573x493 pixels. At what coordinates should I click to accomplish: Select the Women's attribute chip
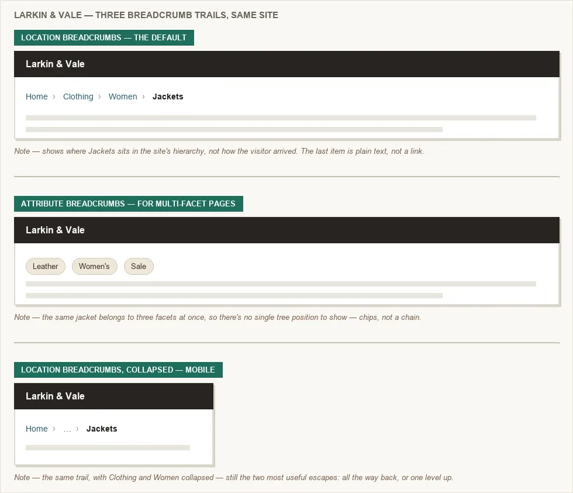(x=94, y=267)
